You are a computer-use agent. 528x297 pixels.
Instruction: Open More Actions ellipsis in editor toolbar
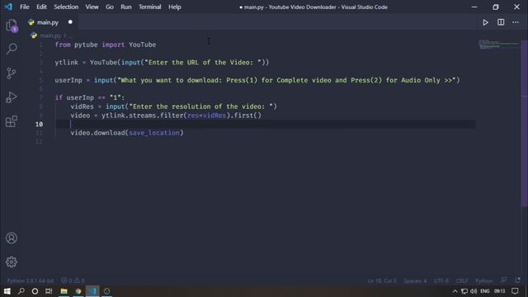pos(516,22)
